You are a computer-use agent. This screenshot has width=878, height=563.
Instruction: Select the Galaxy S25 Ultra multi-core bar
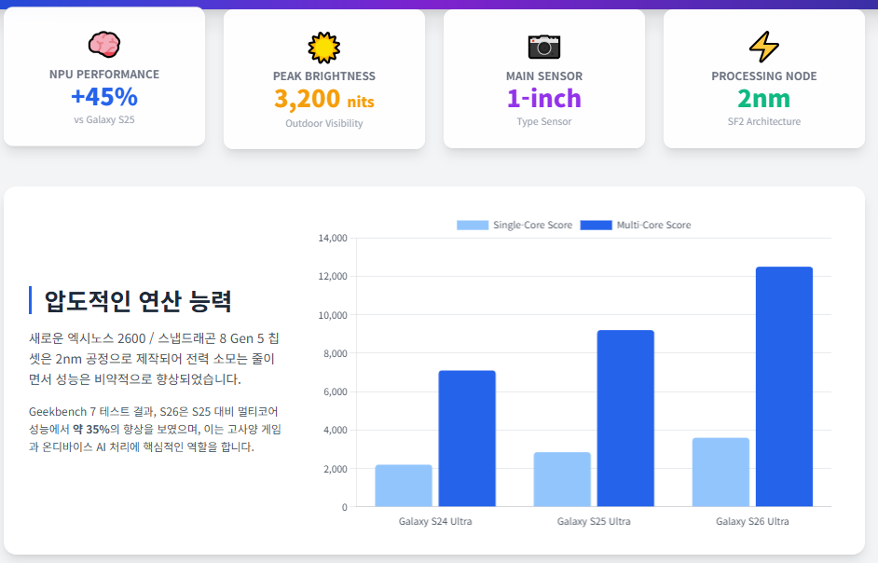[625, 419]
